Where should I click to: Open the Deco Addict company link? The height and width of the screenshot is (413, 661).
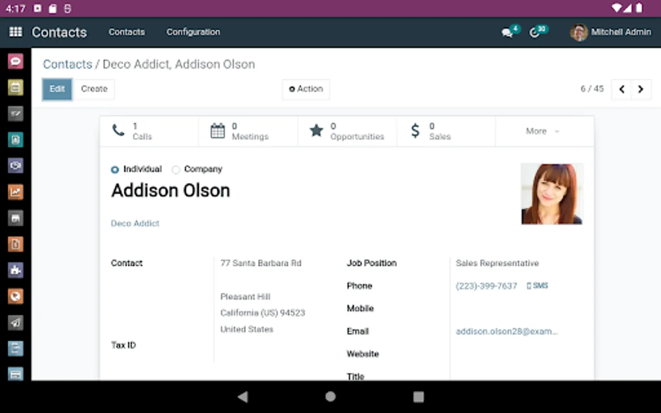(x=135, y=223)
